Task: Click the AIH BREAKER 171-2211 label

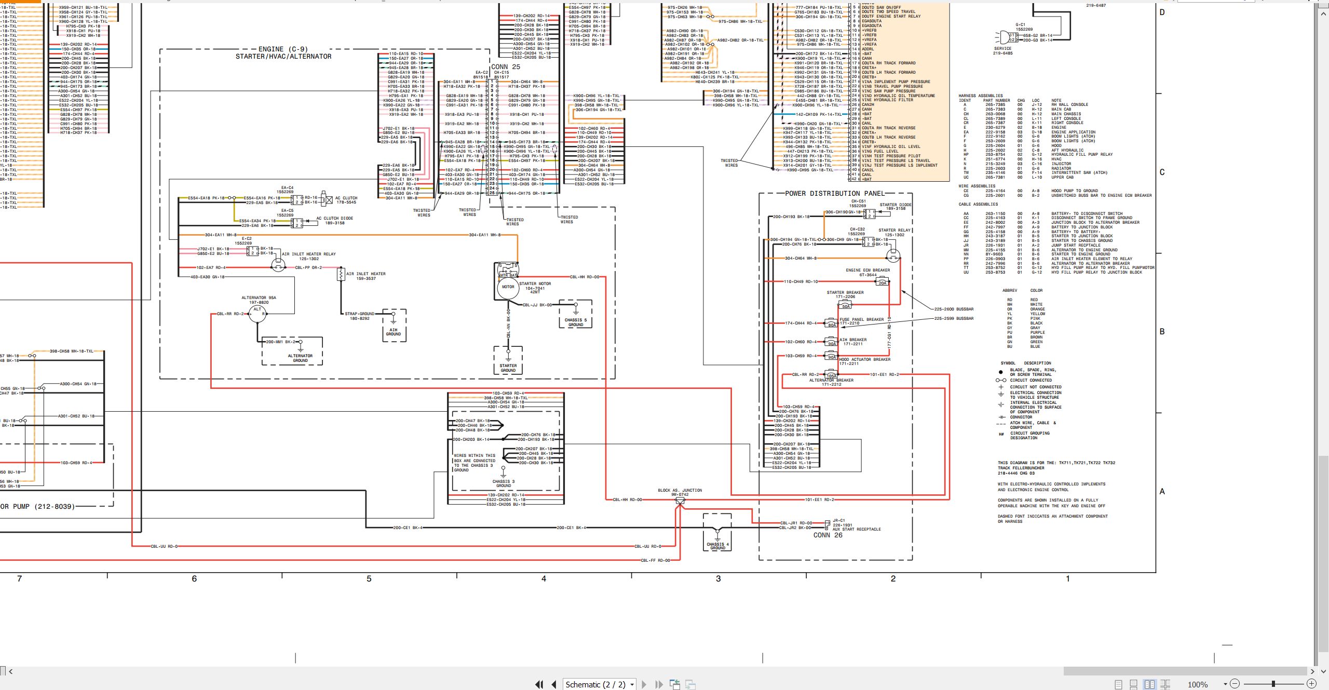Action: click(853, 342)
